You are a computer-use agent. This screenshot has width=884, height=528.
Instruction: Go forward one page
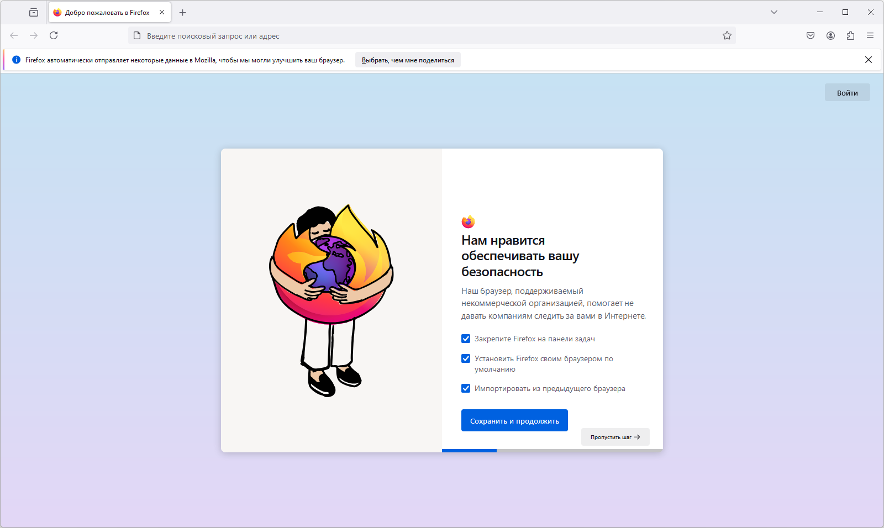tap(34, 35)
